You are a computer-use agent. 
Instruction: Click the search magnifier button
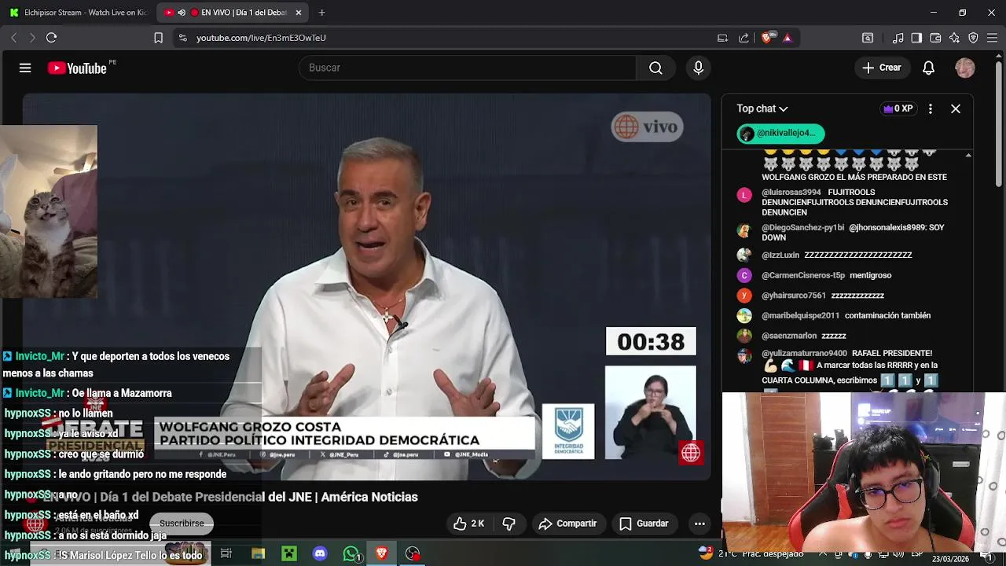pyautogui.click(x=655, y=68)
